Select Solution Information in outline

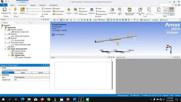[x=24, y=58]
